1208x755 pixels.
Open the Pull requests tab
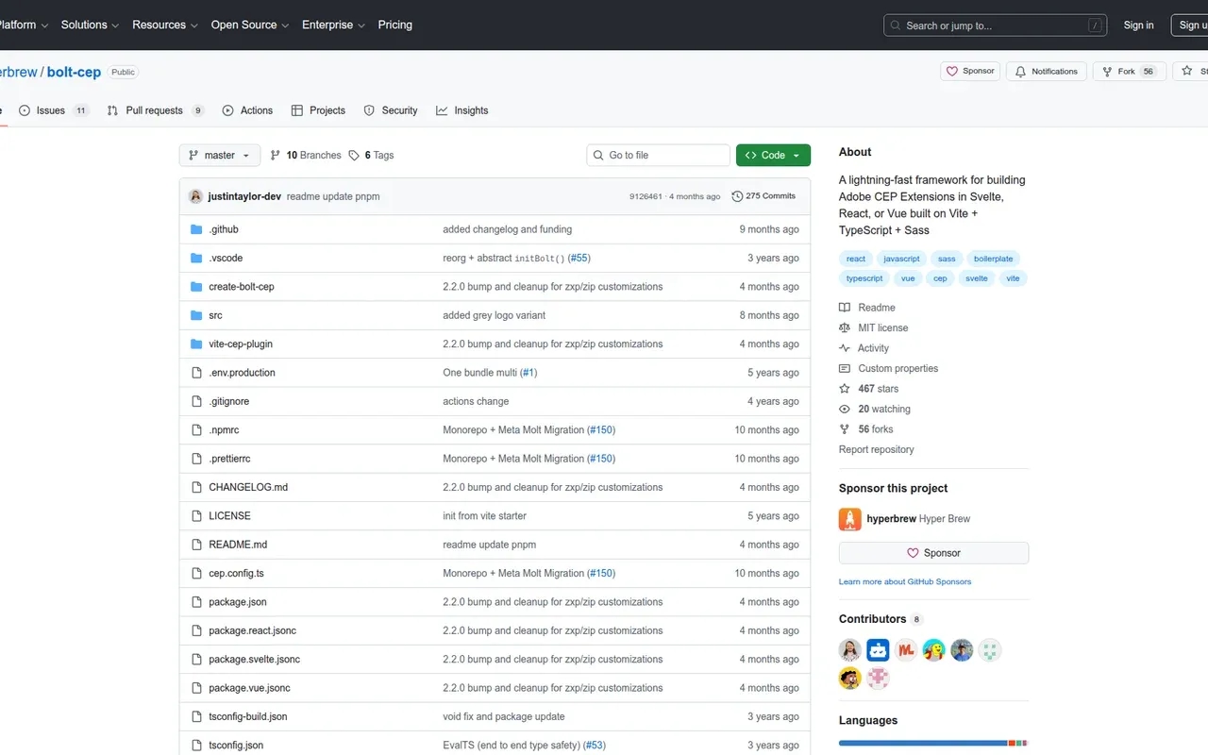pos(154,110)
